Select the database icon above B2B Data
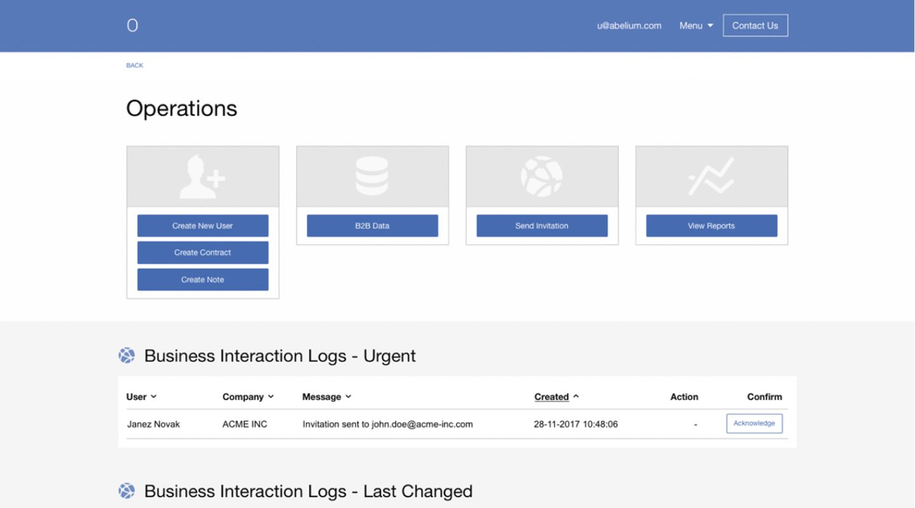 click(372, 176)
